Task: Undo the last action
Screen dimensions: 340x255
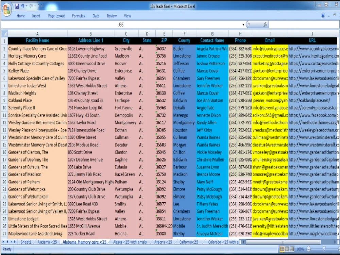Action: (22, 6)
